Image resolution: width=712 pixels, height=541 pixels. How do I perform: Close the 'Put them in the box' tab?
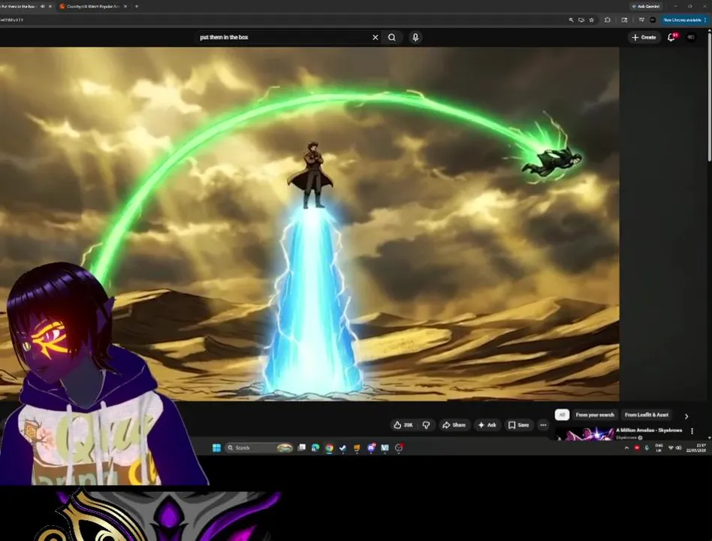click(50, 6)
